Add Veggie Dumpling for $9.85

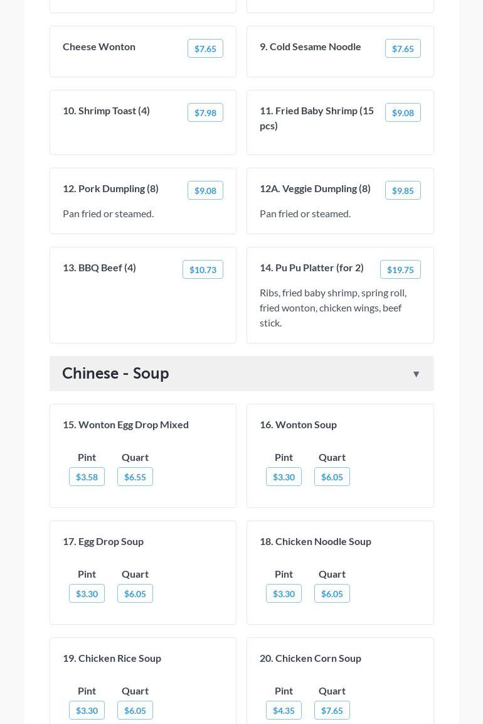coord(403,191)
